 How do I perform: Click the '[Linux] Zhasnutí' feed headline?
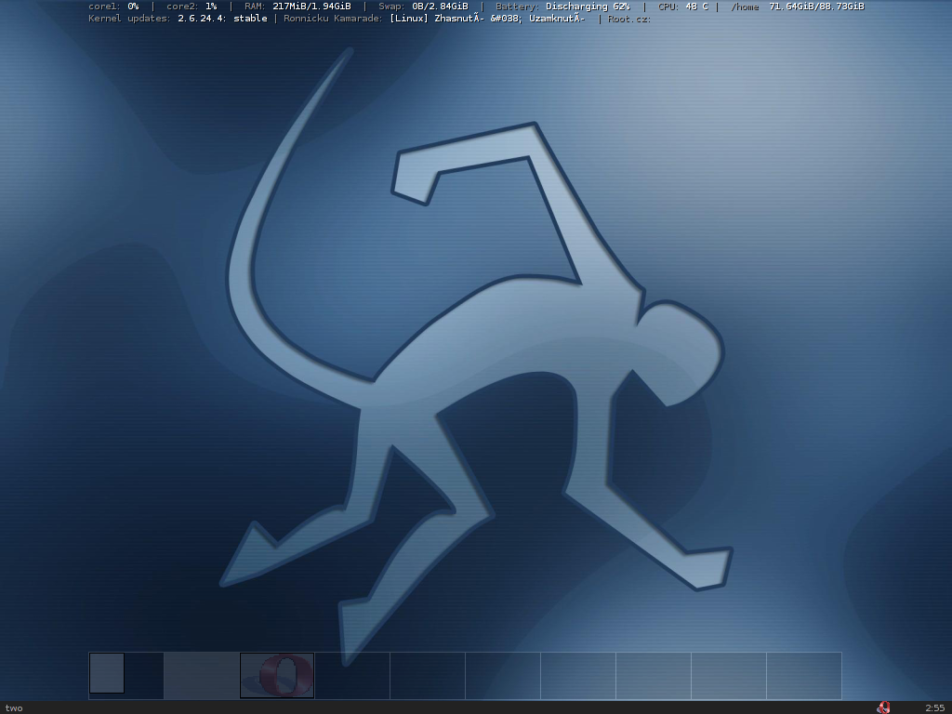click(437, 19)
